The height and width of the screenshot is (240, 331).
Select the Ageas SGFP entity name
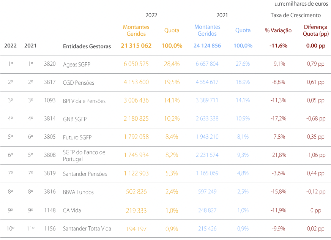coord(76,65)
